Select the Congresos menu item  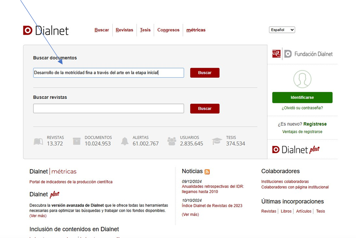(168, 30)
